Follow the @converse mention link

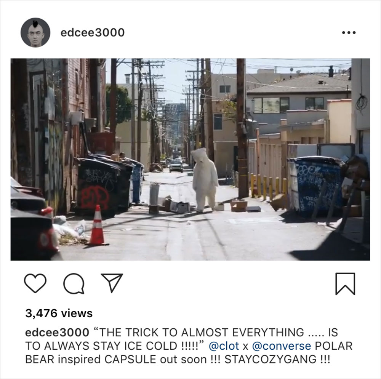tap(282, 346)
